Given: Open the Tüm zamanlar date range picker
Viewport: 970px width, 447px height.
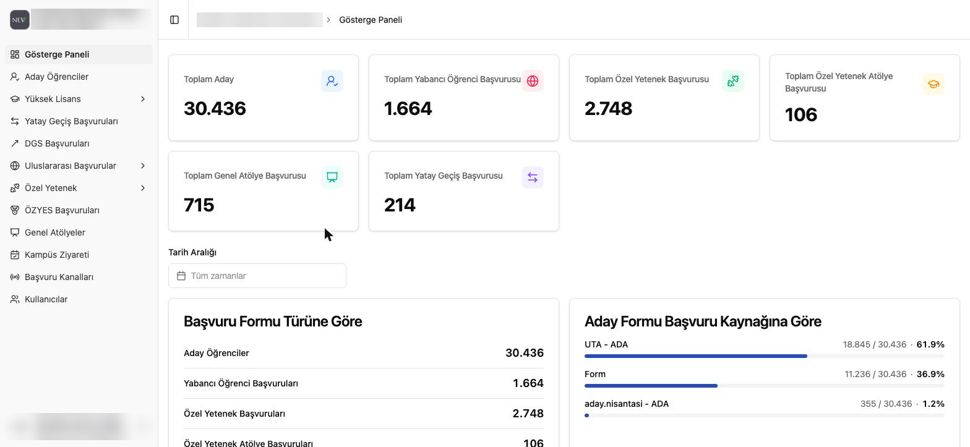Looking at the screenshot, I should [257, 276].
